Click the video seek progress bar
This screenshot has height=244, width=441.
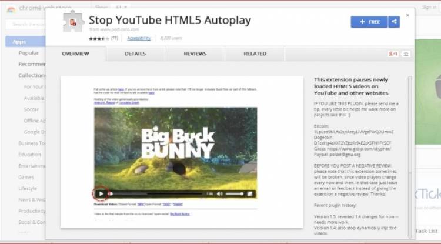[x=156, y=193]
